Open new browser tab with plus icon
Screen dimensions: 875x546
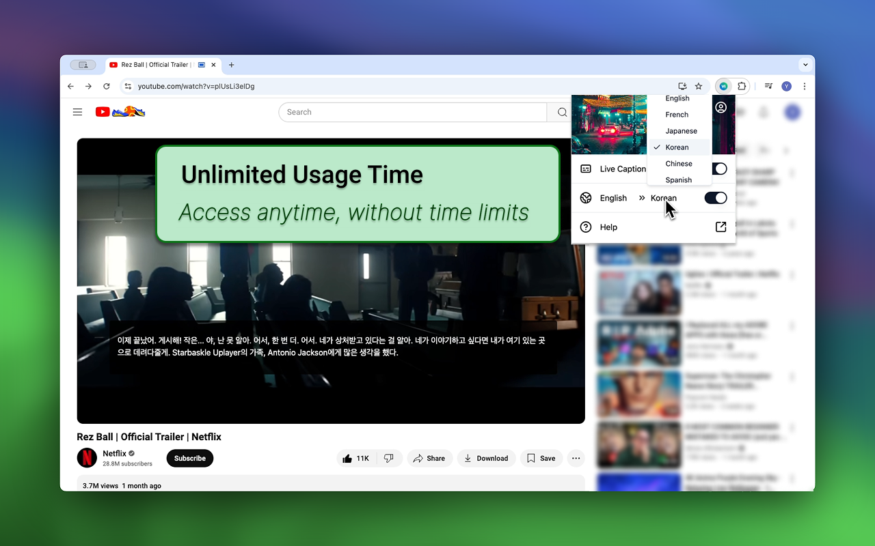coord(232,65)
